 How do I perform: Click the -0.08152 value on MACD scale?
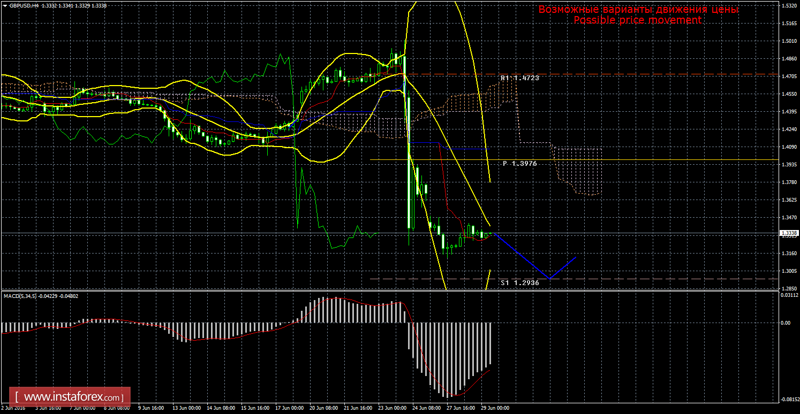[788, 399]
